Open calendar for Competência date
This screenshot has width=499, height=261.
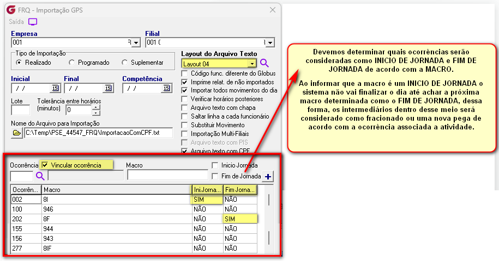166,88
